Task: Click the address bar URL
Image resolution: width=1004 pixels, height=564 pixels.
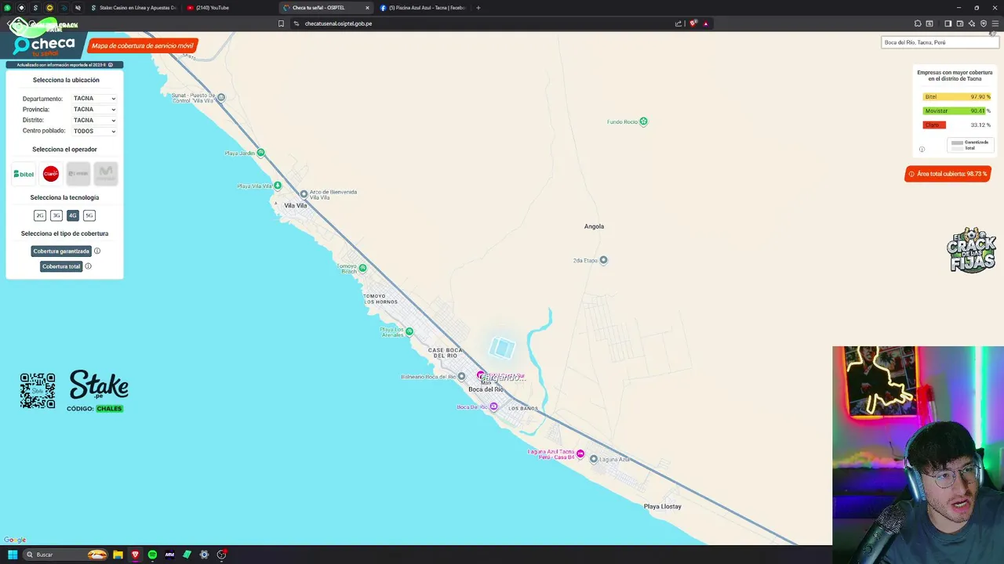Action: [338, 23]
